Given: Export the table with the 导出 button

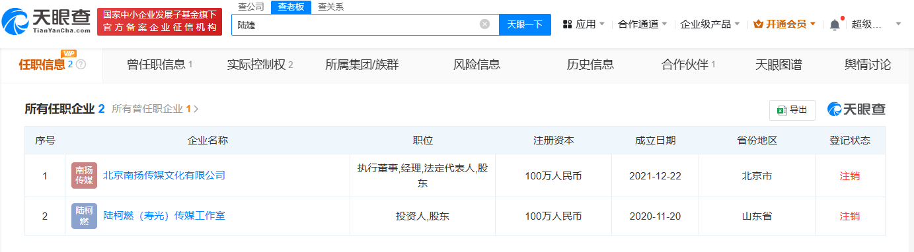Looking at the screenshot, I should (792, 110).
